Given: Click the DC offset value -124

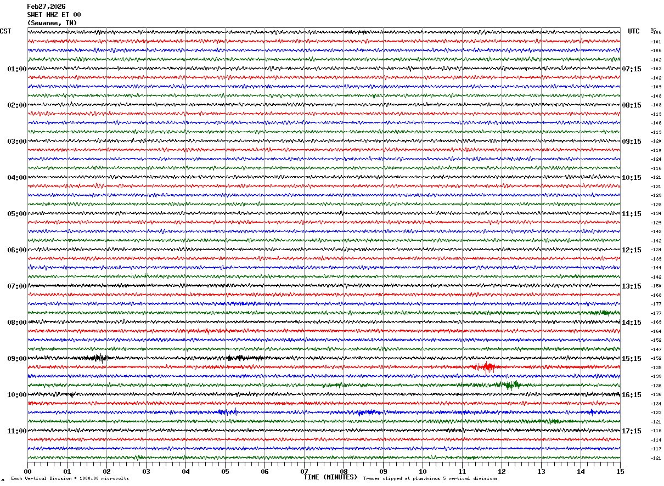Looking at the screenshot, I should click(656, 159).
